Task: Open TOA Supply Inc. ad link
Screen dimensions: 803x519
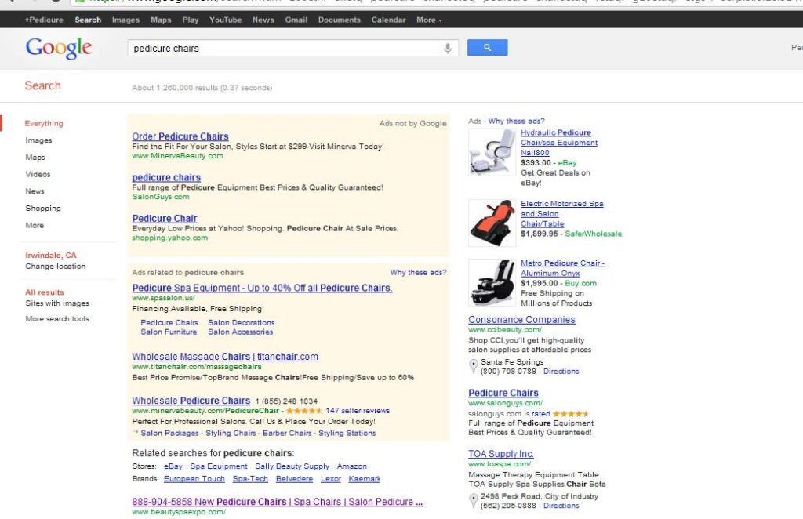Action: coord(501,453)
